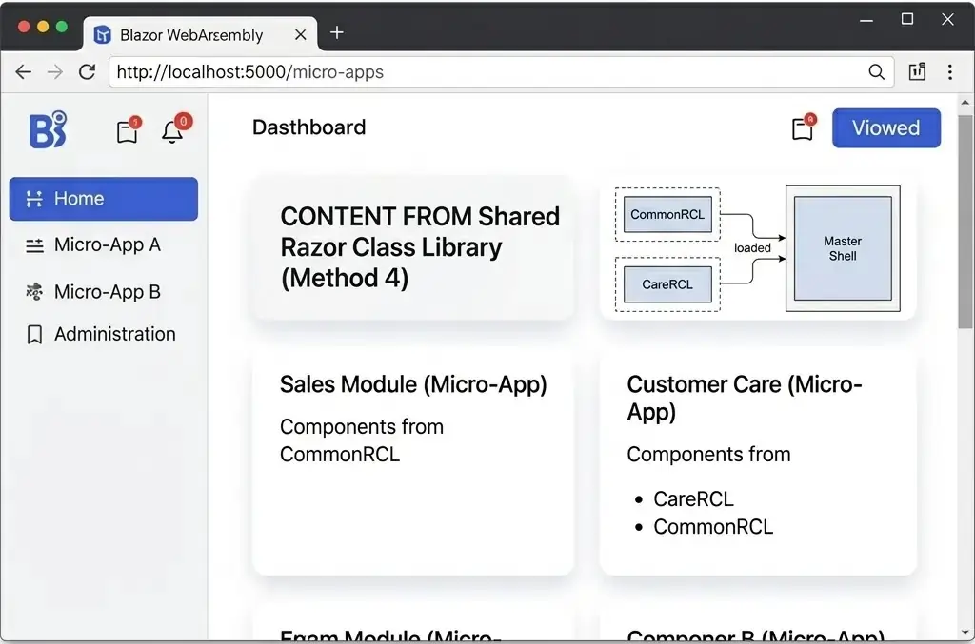
Task: Go to Administration in sidebar
Action: (x=115, y=334)
